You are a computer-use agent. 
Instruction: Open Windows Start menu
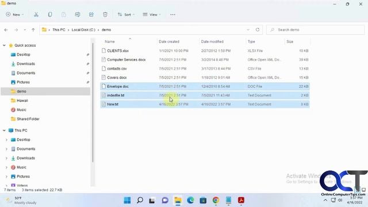pos(127,200)
